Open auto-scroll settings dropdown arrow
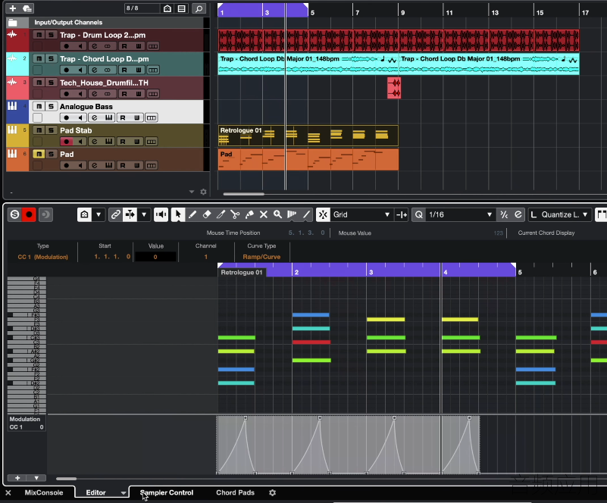This screenshot has height=503, width=607. tap(144, 214)
